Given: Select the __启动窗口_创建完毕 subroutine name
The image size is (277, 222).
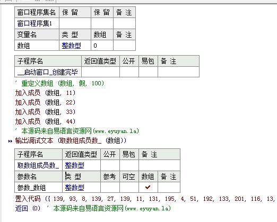Looking at the screenshot, I should (48, 72).
